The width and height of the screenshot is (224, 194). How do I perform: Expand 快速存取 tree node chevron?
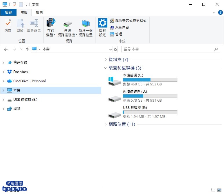[3, 63]
